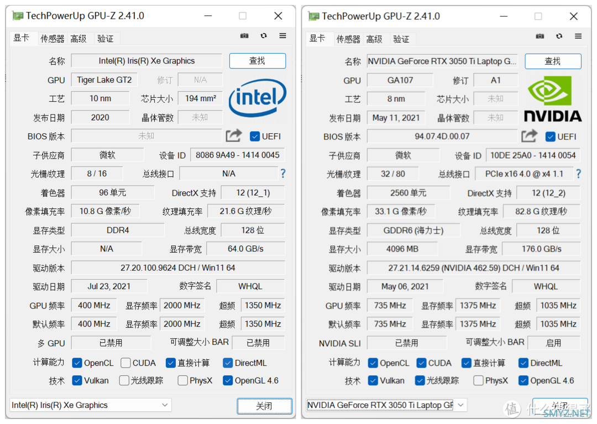
Task: Select 传感器 tab in Intel window
Action: pyautogui.click(x=53, y=39)
